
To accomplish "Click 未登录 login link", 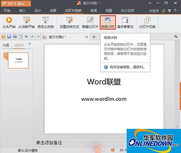I will (154, 11).
